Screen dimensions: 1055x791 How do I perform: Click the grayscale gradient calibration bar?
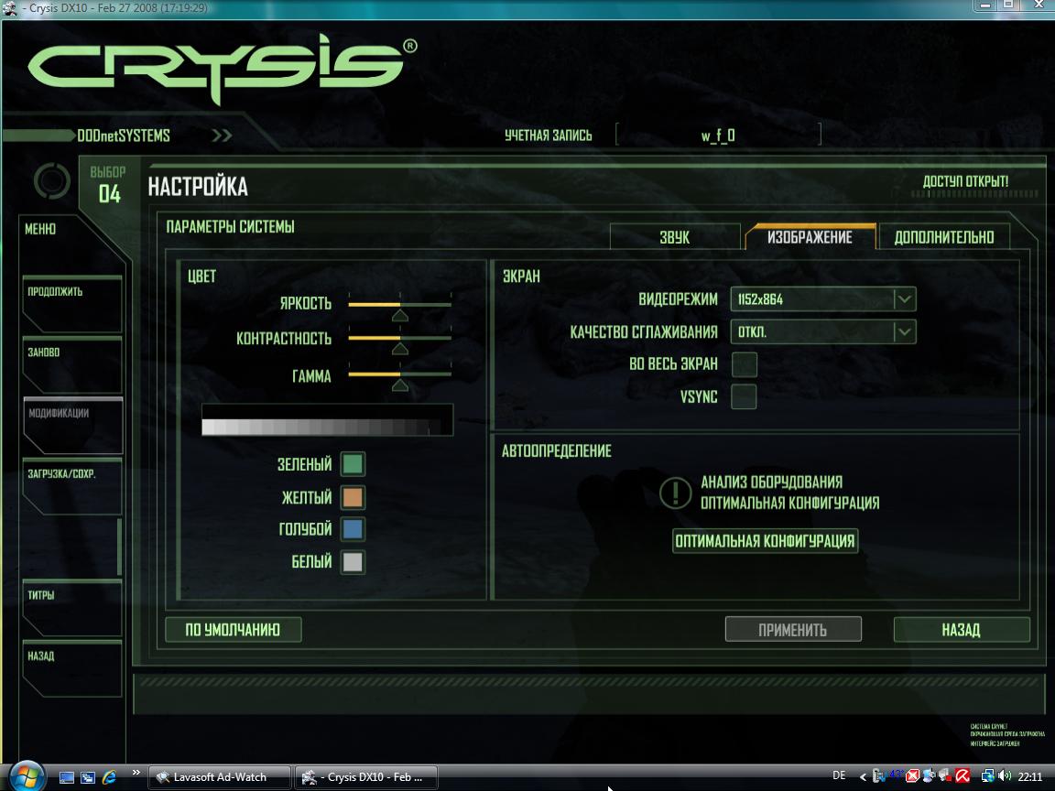pos(327,420)
